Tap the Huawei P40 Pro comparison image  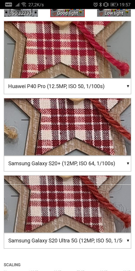(x=67, y=49)
